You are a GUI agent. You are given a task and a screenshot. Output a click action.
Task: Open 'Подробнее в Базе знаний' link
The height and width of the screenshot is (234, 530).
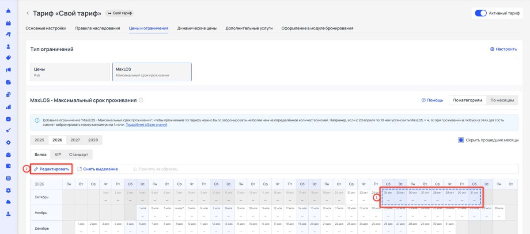pos(146,125)
